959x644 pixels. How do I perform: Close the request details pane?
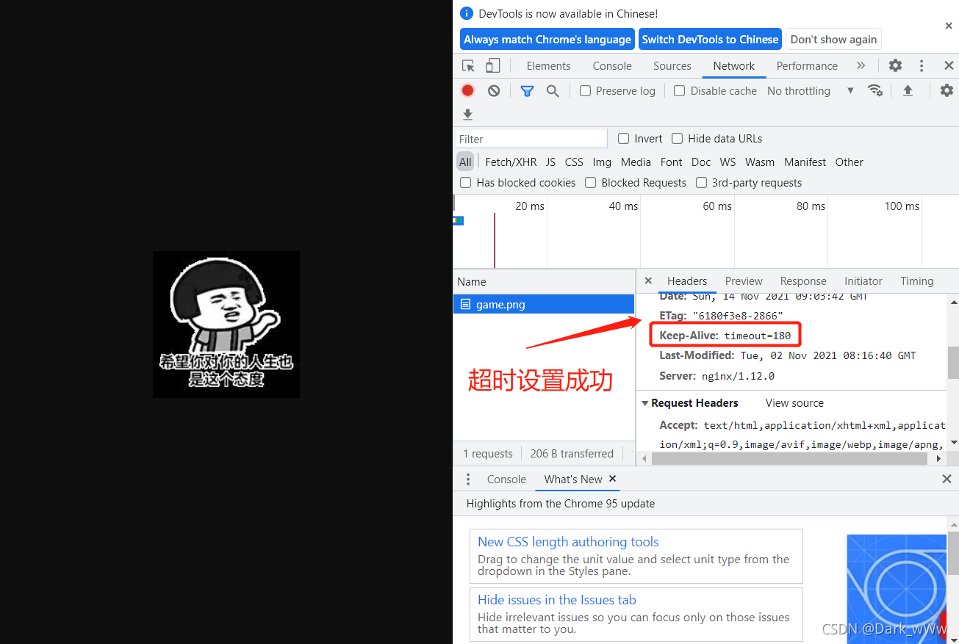point(647,281)
